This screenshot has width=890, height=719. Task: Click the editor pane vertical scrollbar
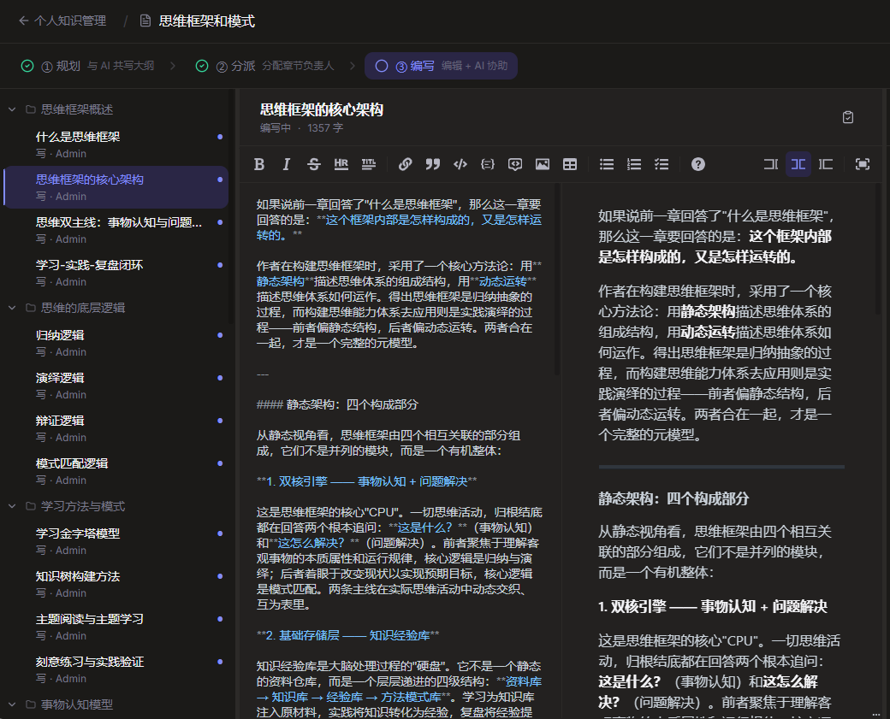[x=557, y=279]
